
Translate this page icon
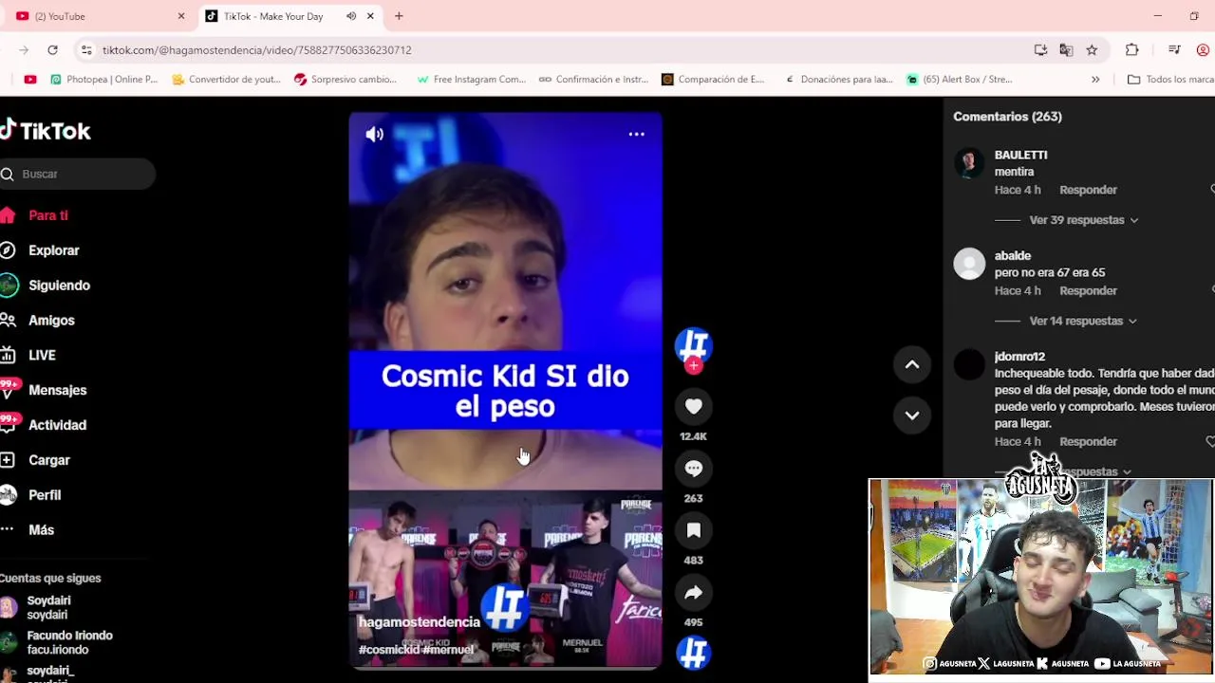[x=1066, y=50]
